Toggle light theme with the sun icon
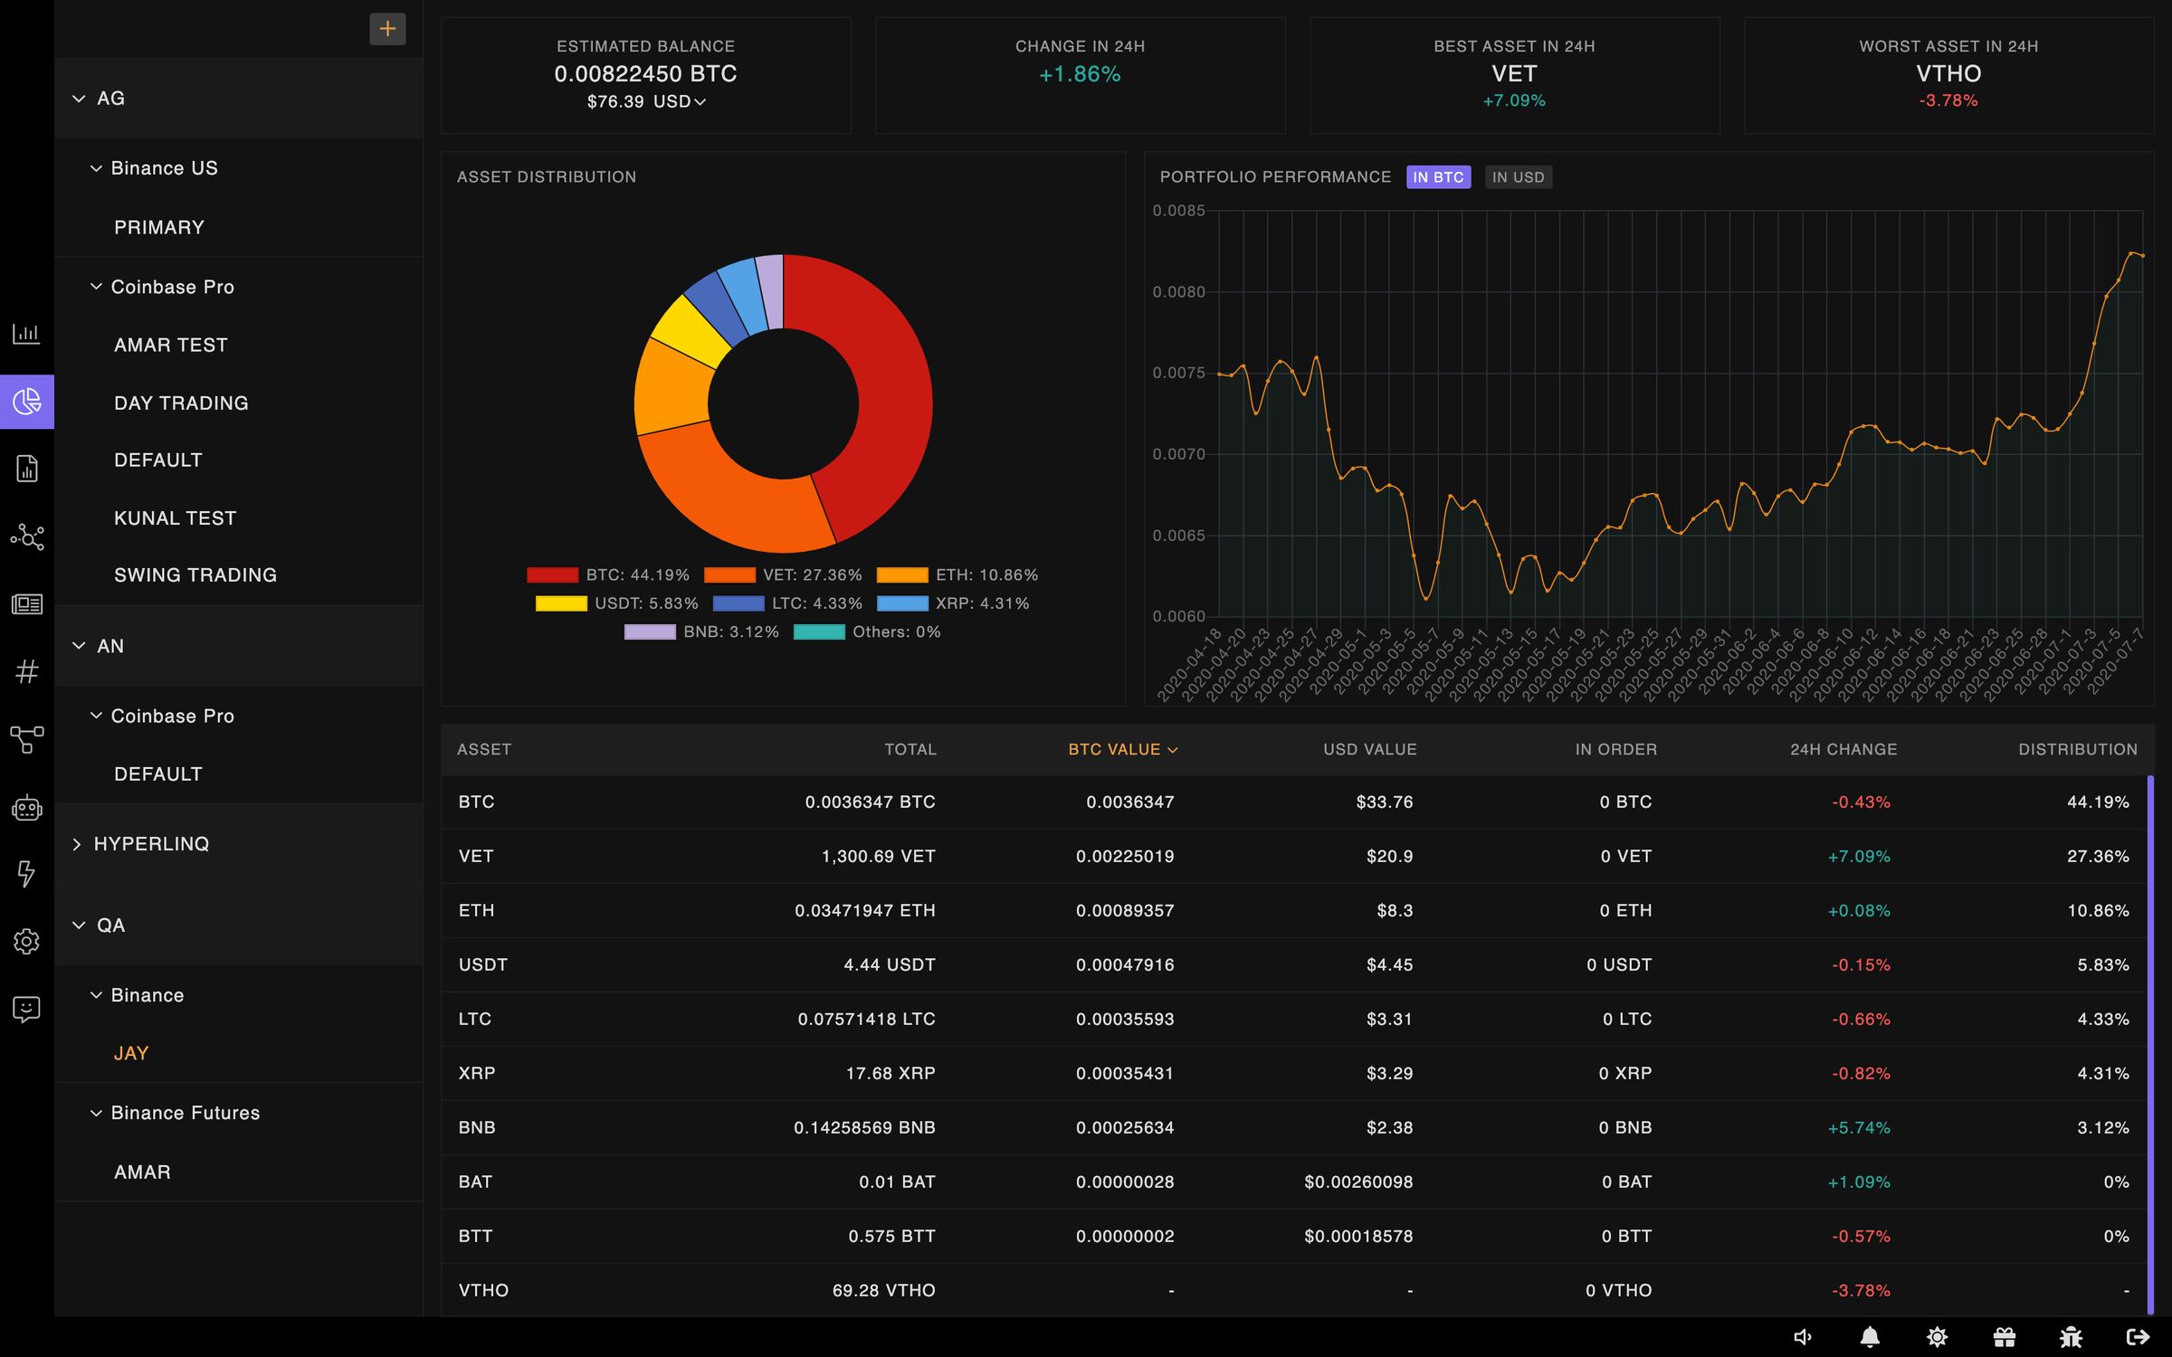 [1937, 1336]
